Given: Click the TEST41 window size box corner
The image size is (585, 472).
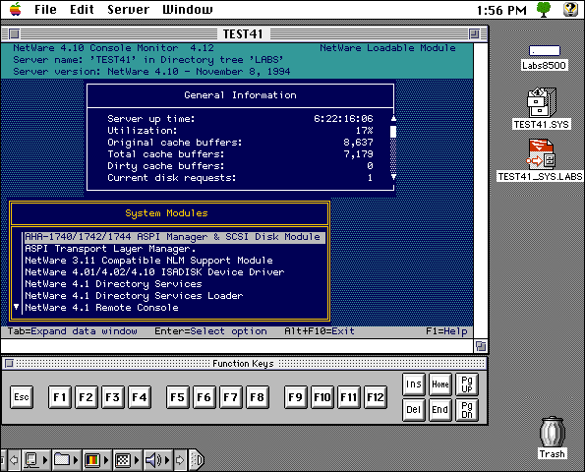Looking at the screenshot, I should pyautogui.click(x=481, y=346).
